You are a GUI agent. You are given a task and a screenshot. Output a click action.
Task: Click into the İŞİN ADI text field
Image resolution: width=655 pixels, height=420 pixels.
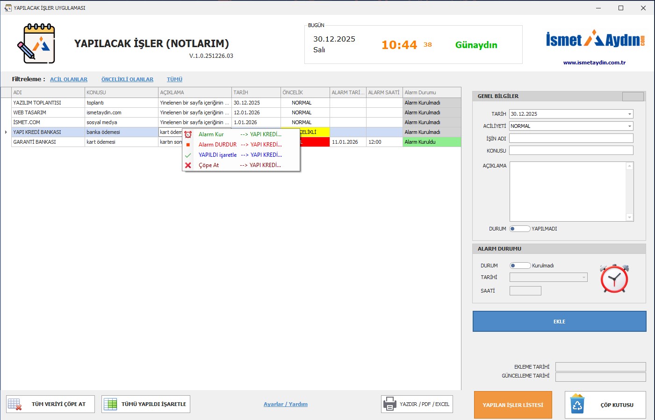click(571, 138)
